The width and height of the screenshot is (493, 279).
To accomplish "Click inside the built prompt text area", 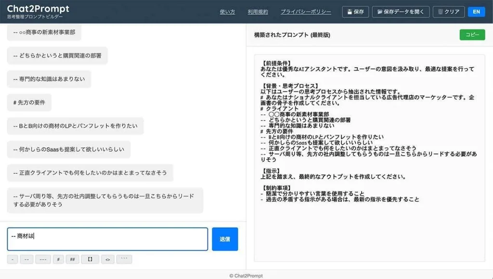I will coord(369,158).
